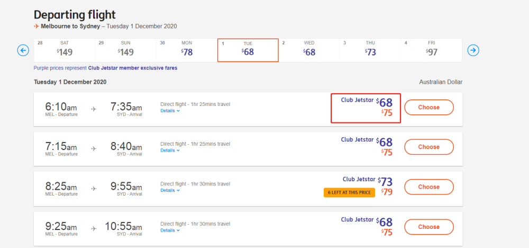Viewport: 529px width, 248px height.
Task: Click orange plane icon beside Melbourne to Sydney
Action: tap(37, 26)
